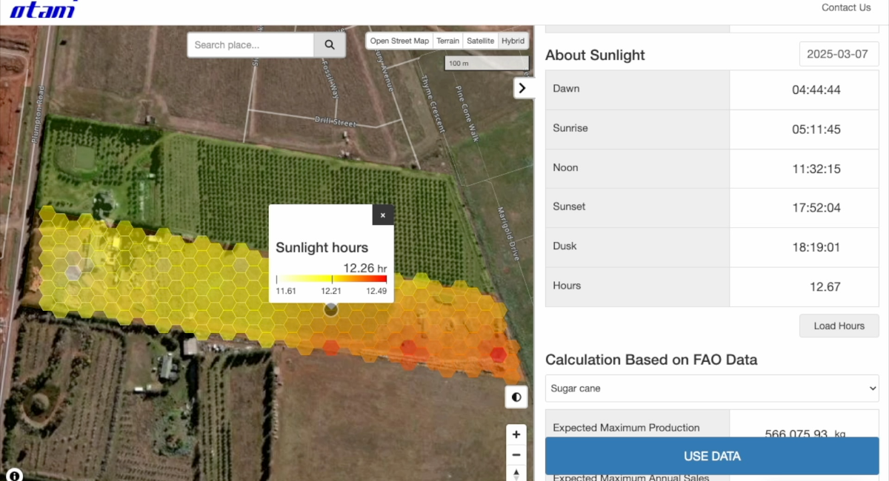Switch to Satellite map layer

(481, 41)
